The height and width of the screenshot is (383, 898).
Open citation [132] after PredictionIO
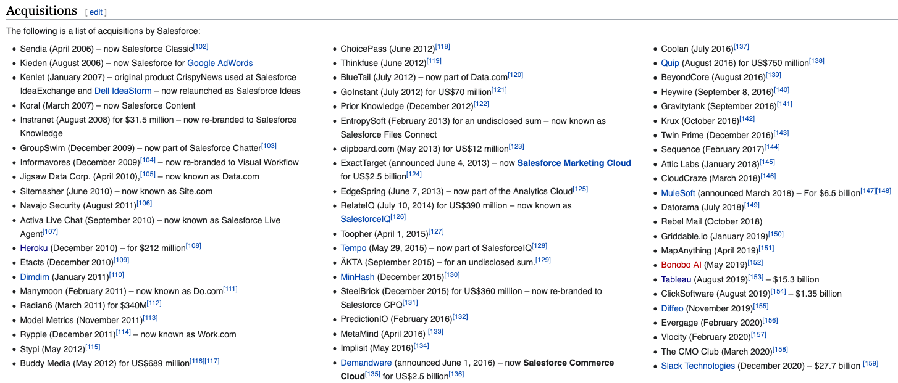click(x=460, y=316)
